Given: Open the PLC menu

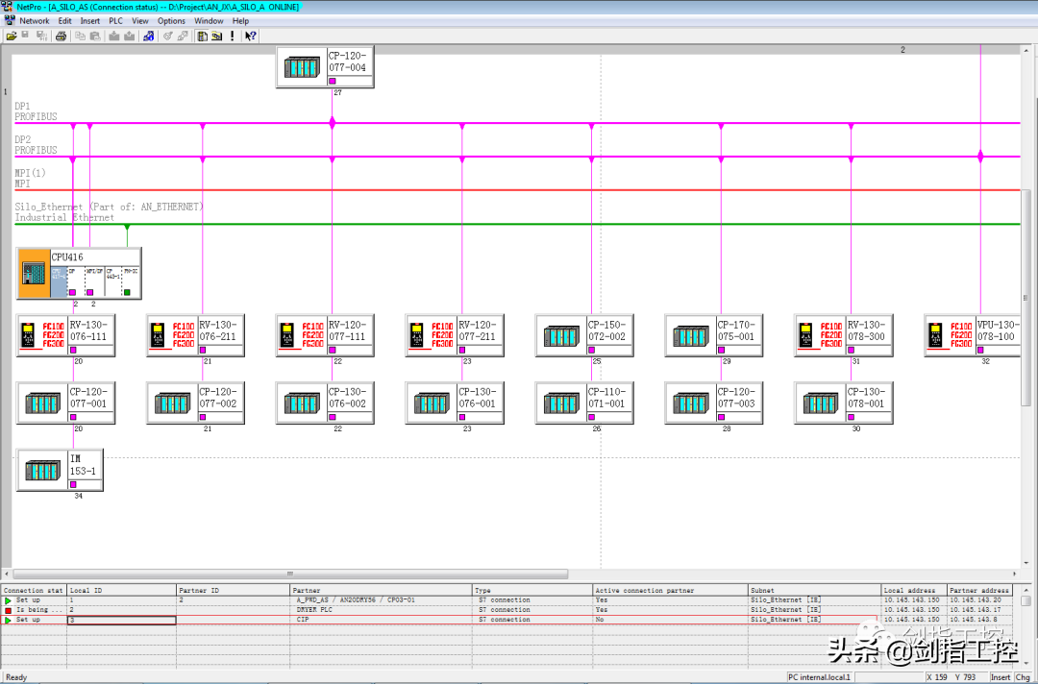Looking at the screenshot, I should point(115,20).
